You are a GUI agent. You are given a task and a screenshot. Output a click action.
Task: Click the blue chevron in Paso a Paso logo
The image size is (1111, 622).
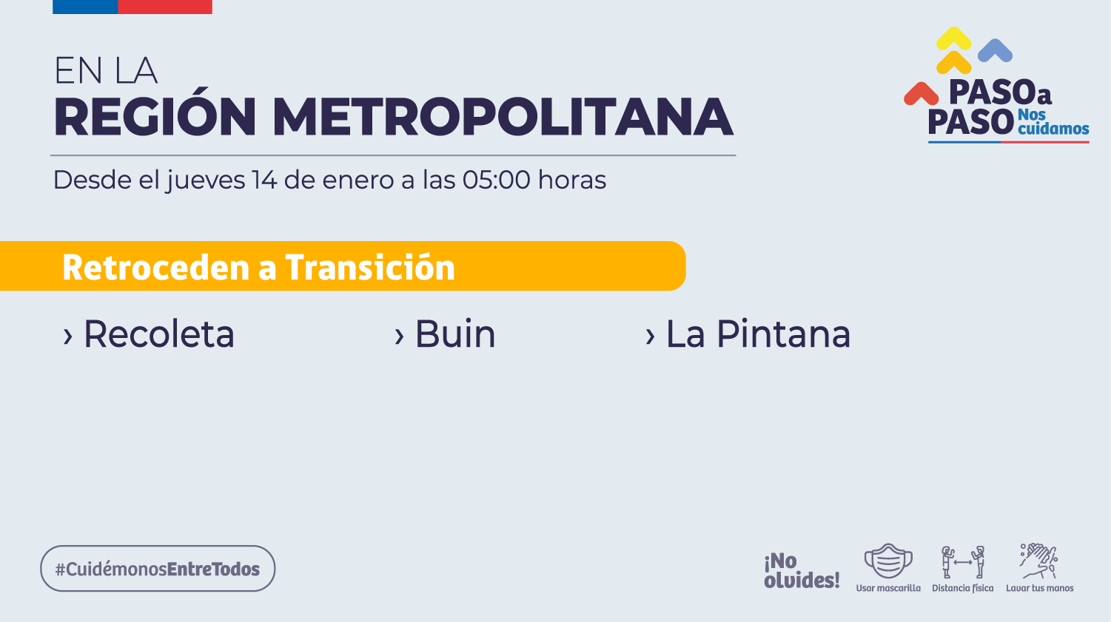996,50
